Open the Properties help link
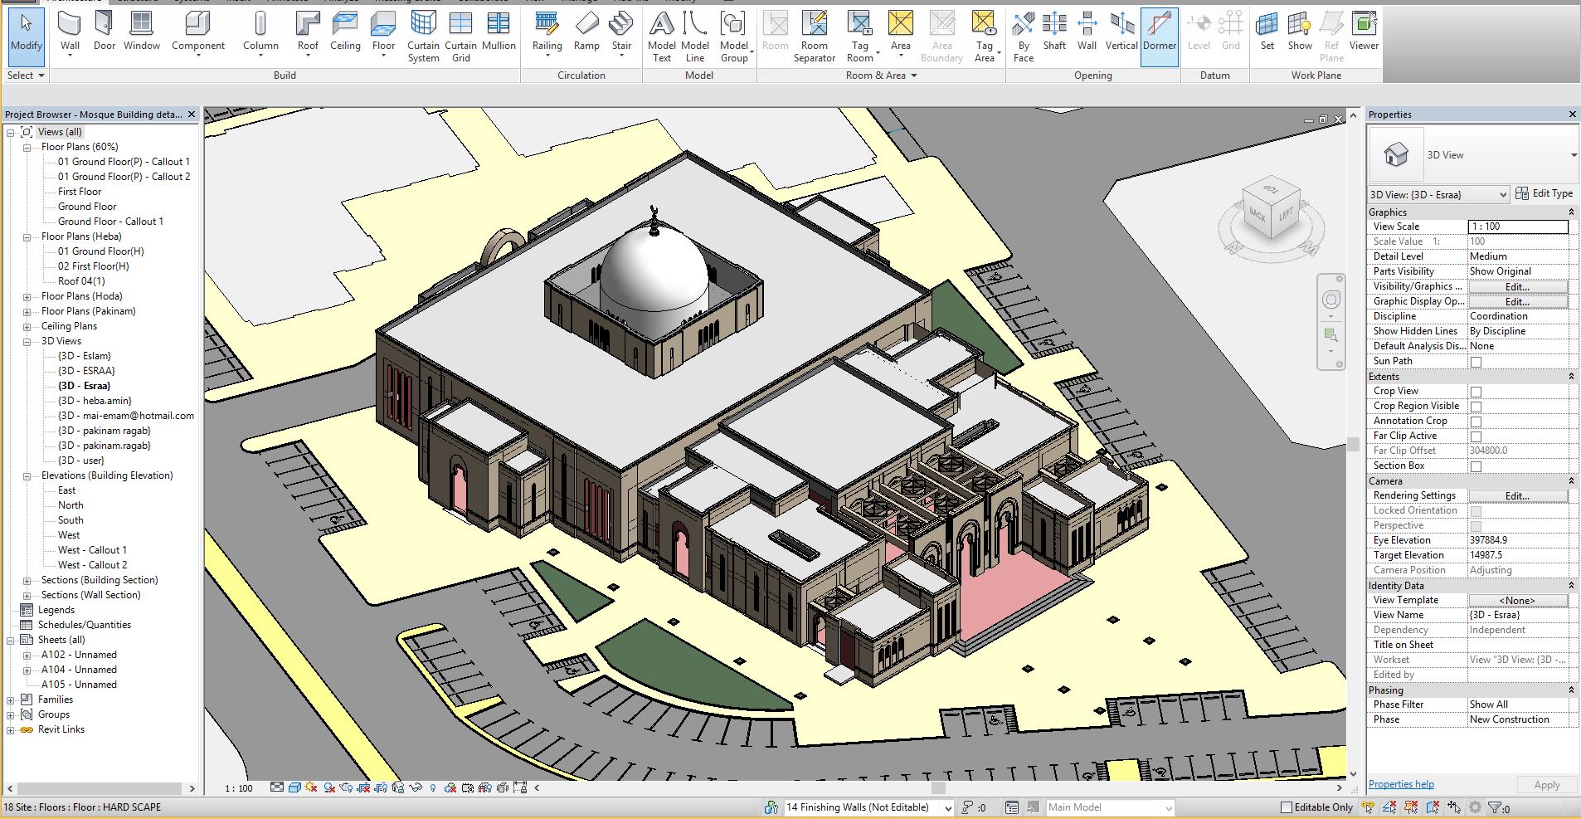The width and height of the screenshot is (1581, 819). pyautogui.click(x=1400, y=784)
